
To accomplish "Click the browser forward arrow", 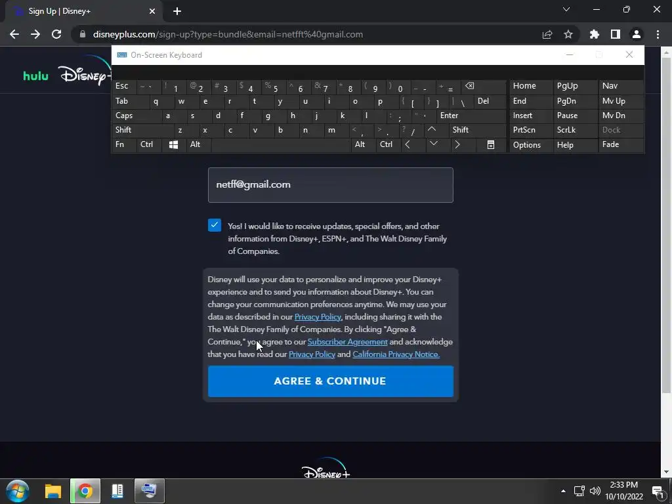I will tap(35, 34).
